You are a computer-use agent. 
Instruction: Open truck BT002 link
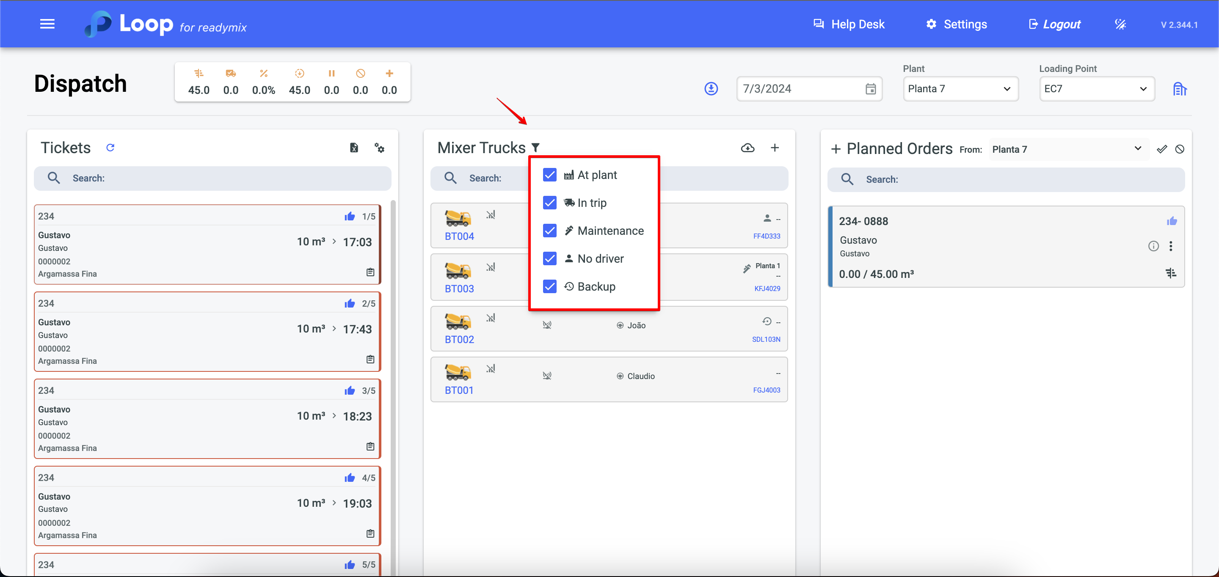pyautogui.click(x=459, y=340)
